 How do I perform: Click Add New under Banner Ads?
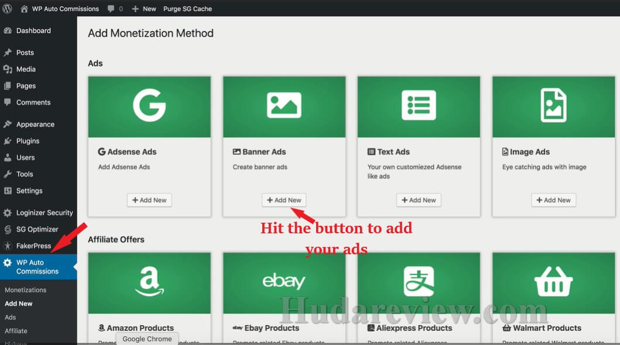pyautogui.click(x=284, y=200)
